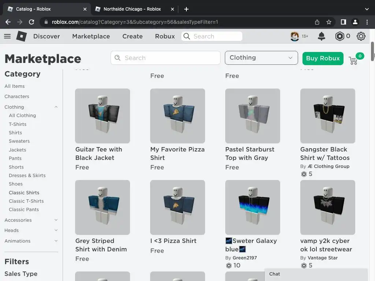This screenshot has width=375, height=281.
Task: Select Jackets subcategory
Action: coord(18,150)
